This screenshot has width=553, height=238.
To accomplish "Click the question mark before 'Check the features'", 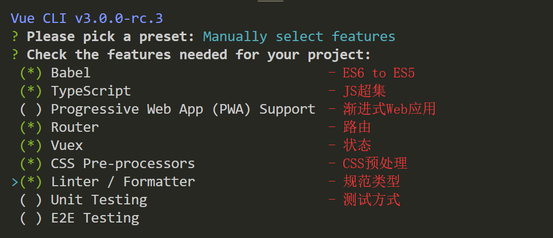I will coord(15,55).
